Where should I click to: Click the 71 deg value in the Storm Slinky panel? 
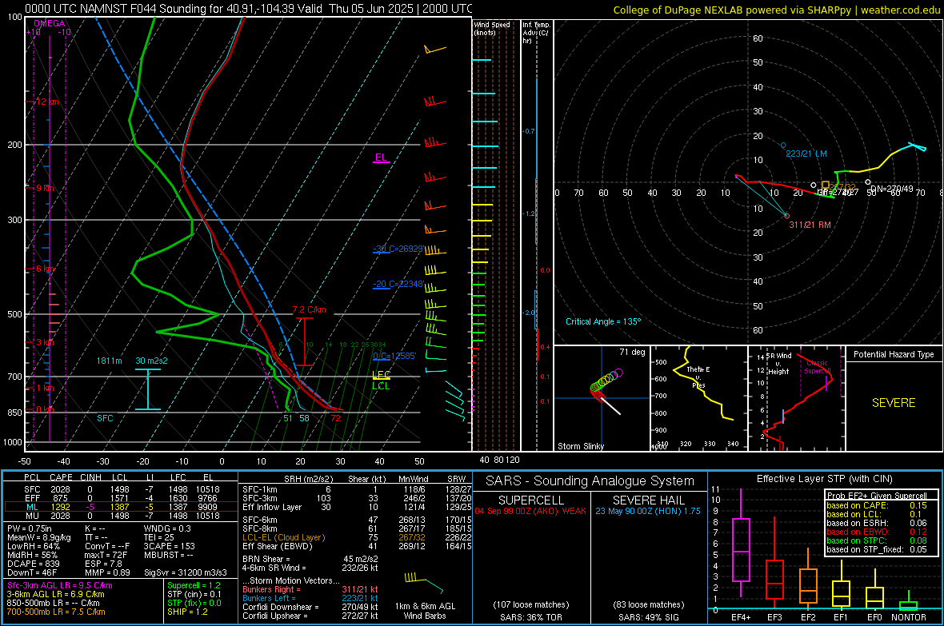(x=632, y=352)
